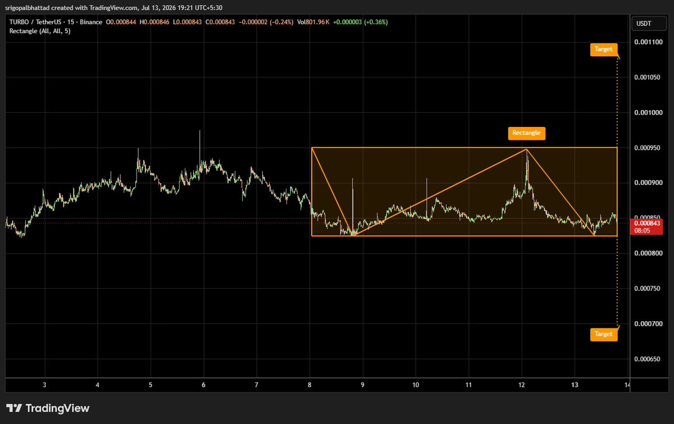The width and height of the screenshot is (674, 424).
Task: Click date label 6 on time axis
Action: click(203, 385)
